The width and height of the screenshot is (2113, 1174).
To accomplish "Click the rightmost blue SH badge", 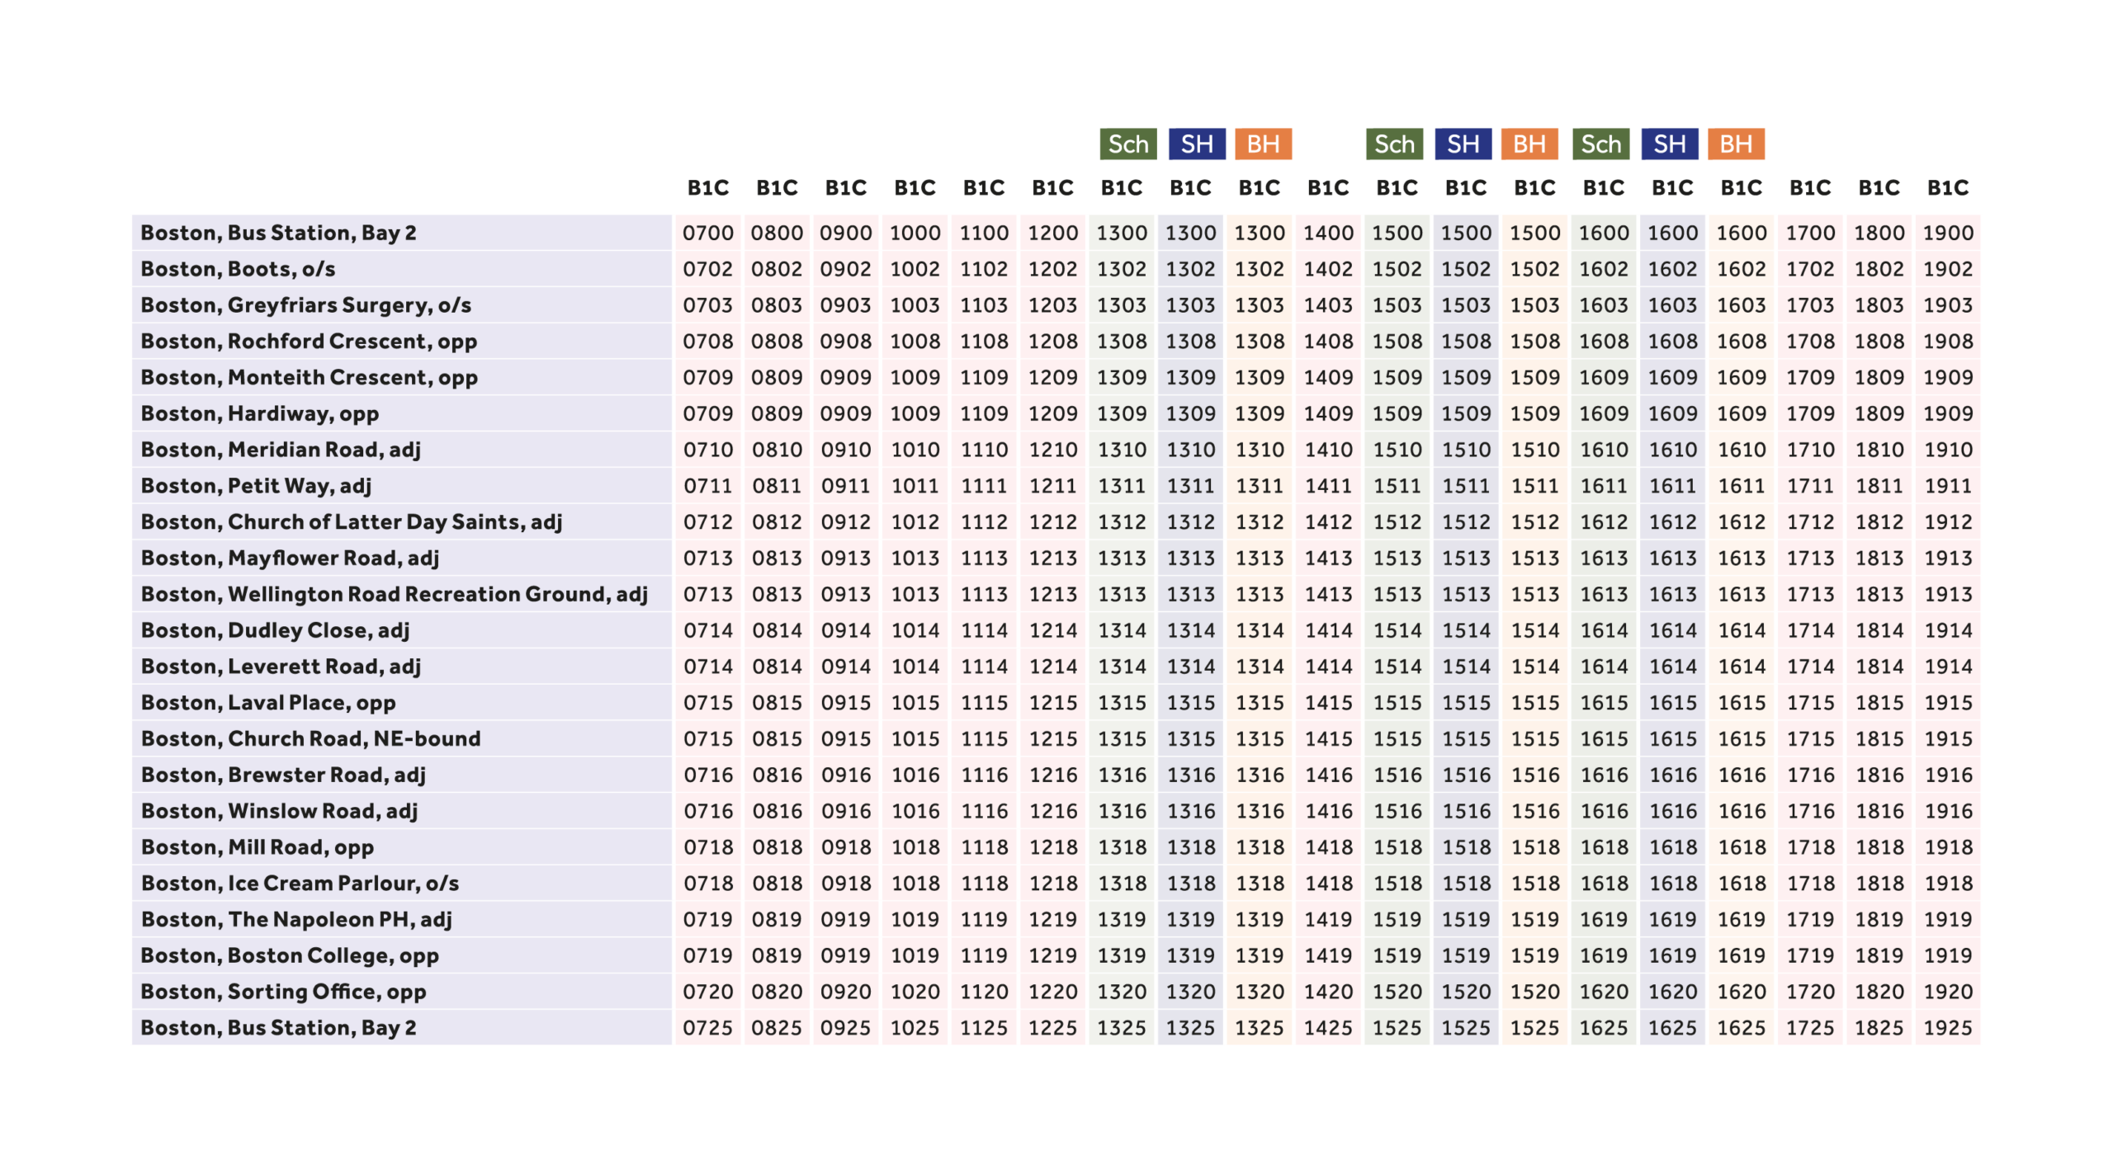I will (x=1669, y=144).
